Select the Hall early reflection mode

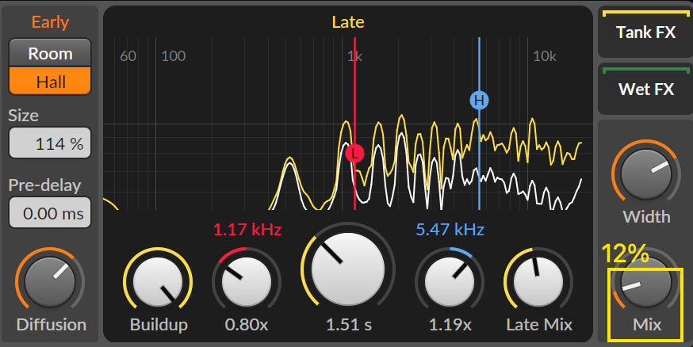tap(50, 82)
